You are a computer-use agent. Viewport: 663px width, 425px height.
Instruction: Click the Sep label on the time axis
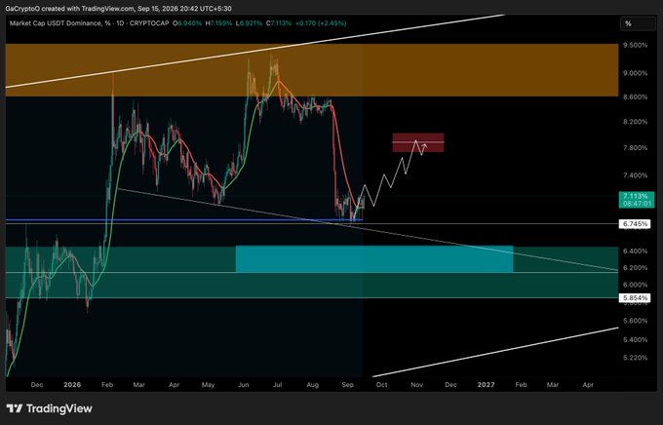[347, 385]
